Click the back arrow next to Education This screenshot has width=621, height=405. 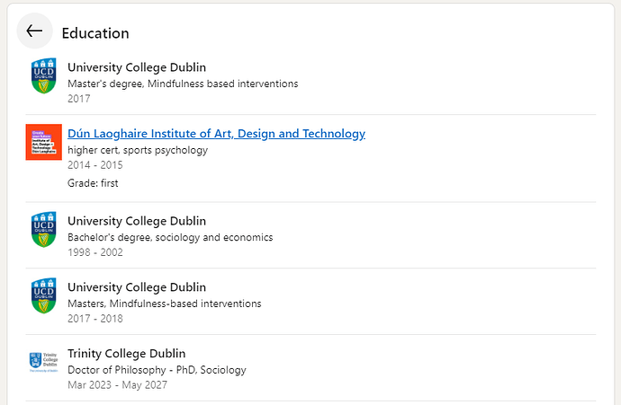coord(34,31)
